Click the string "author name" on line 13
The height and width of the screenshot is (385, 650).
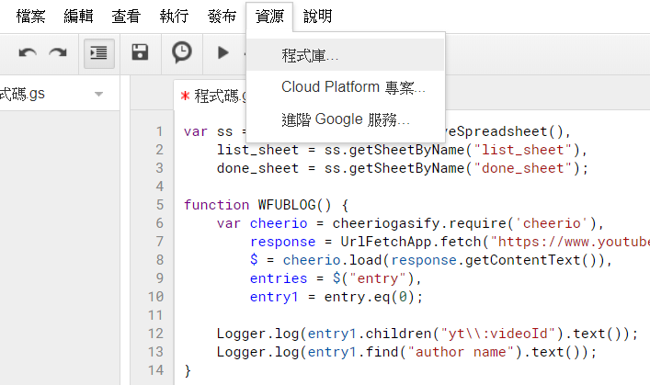[x=461, y=352]
